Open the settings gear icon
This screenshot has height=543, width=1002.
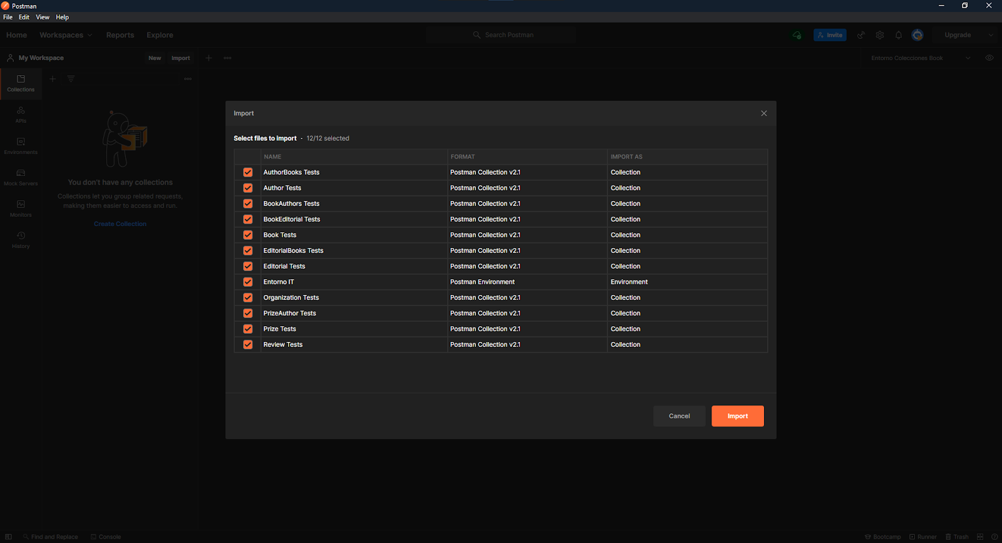tap(880, 35)
